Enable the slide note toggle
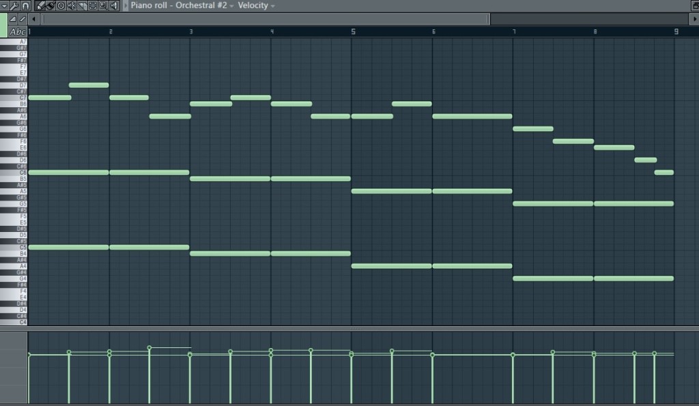699x406 pixels. click(x=22, y=19)
